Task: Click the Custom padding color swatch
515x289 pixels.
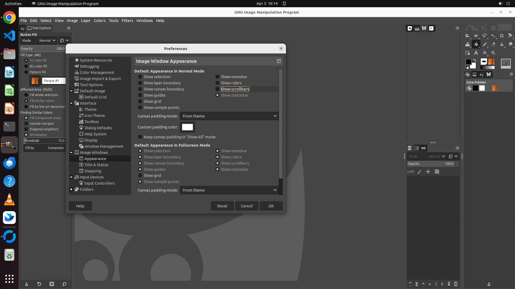Action: click(187, 127)
